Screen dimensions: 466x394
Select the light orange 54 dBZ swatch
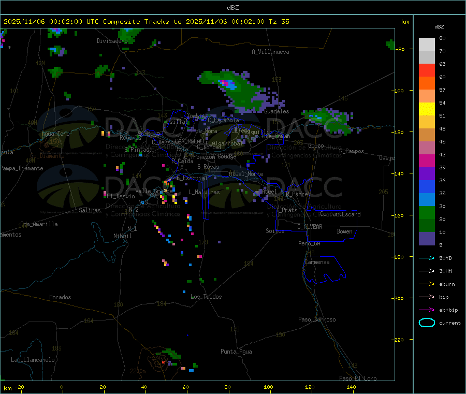[x=427, y=96]
